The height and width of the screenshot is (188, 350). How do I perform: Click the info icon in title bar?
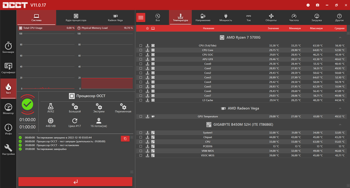tap(308, 5)
